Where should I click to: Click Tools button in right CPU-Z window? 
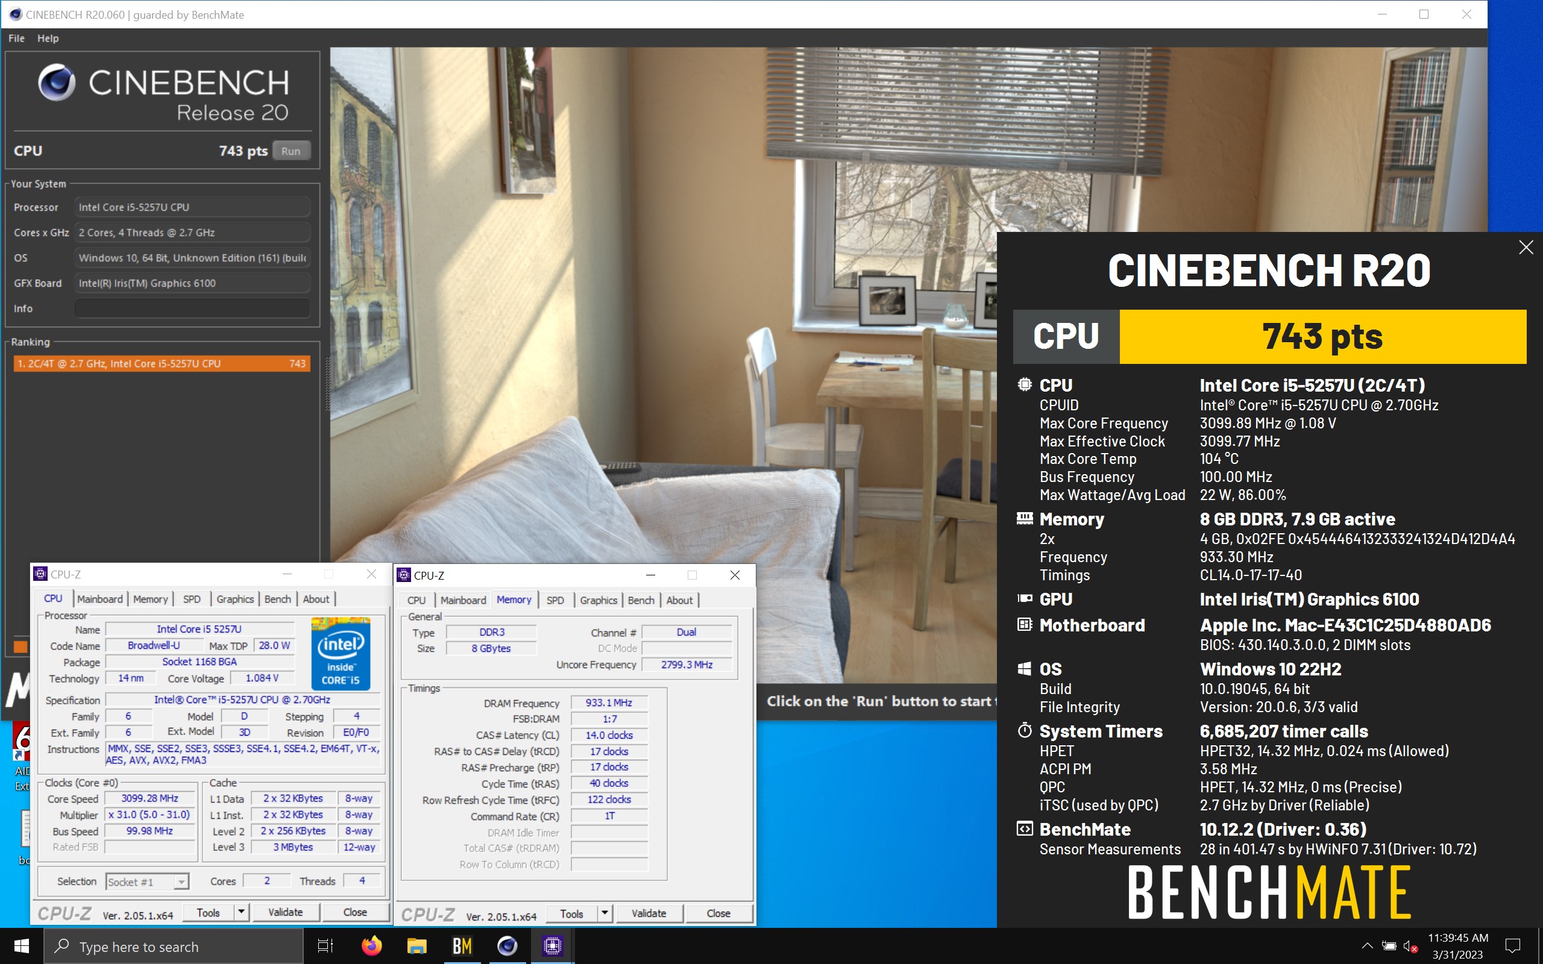click(x=571, y=913)
